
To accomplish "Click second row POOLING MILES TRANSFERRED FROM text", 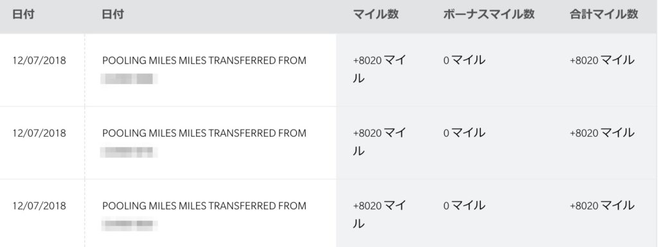I will [204, 133].
